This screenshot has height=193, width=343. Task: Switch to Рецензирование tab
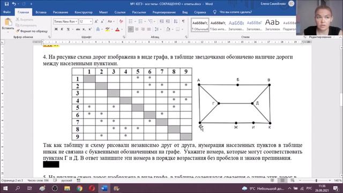(164, 12)
